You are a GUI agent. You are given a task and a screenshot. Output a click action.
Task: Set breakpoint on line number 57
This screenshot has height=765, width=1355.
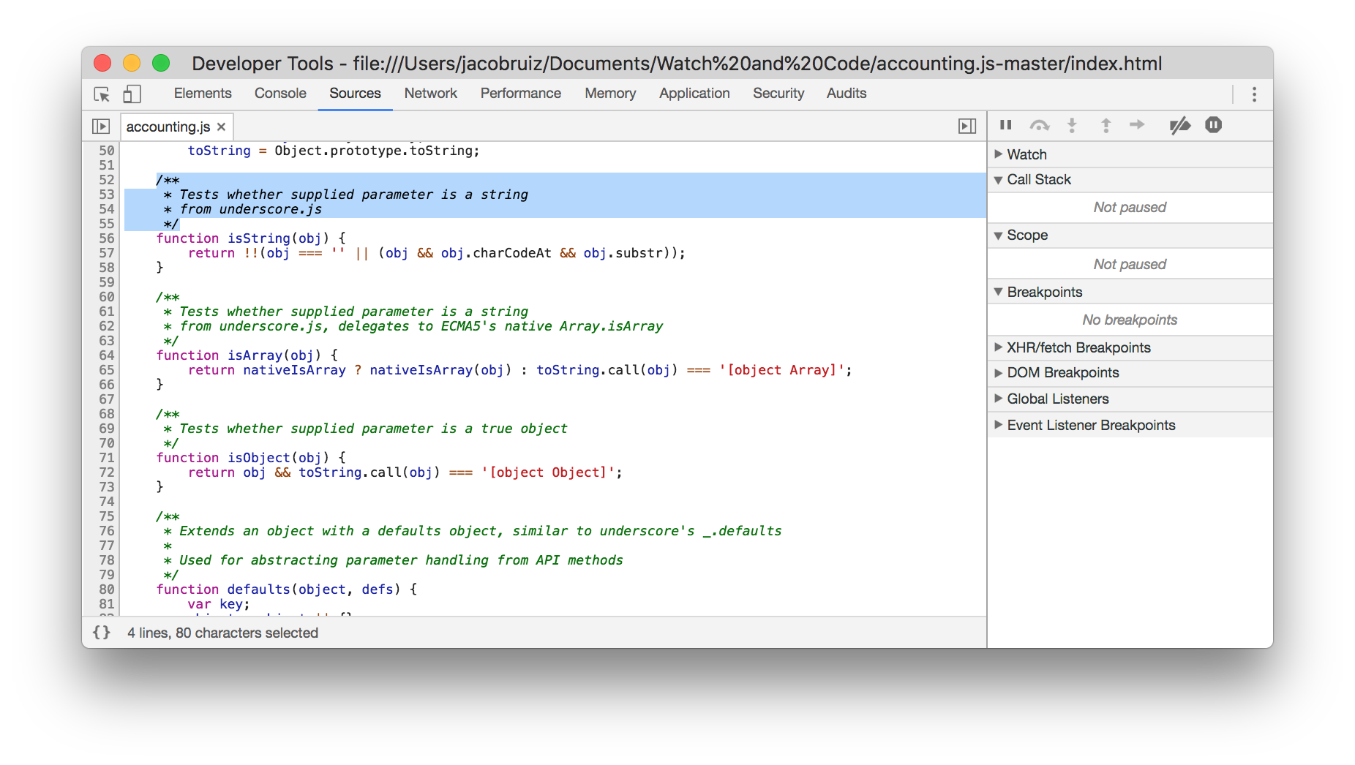coord(107,253)
